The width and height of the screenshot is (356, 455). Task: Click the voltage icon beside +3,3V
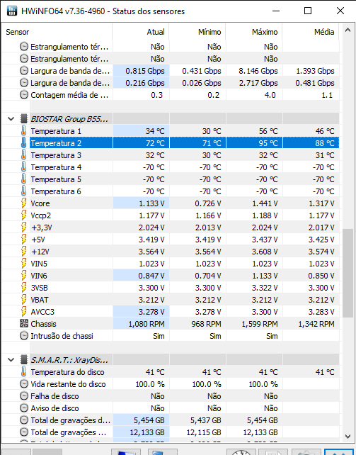24,227
